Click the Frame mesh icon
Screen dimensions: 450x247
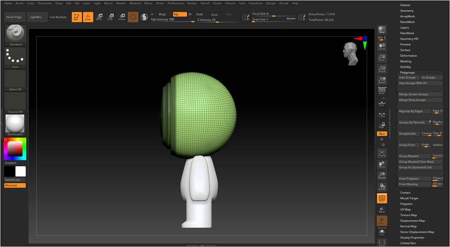coord(382,153)
